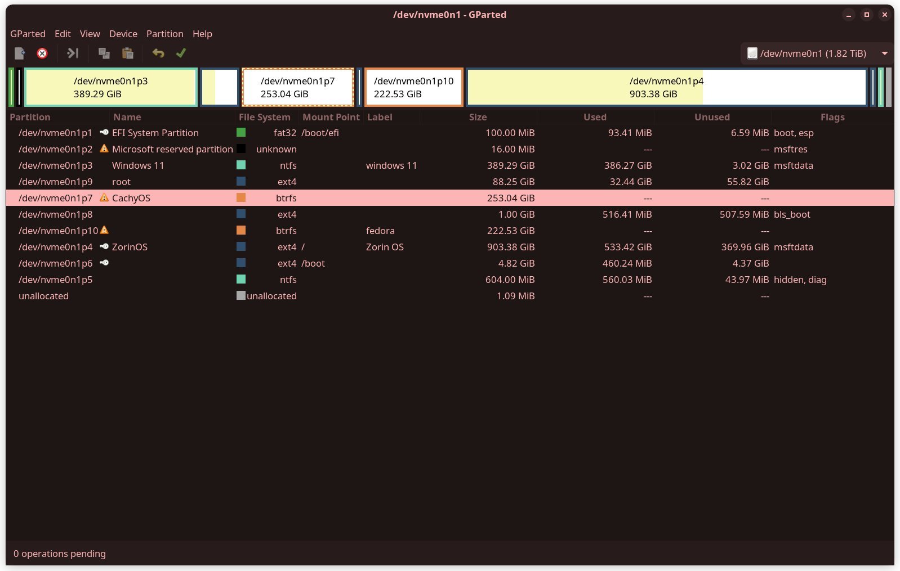This screenshot has width=900, height=571.
Task: Click the New partition toolbar icon
Action: pyautogui.click(x=20, y=53)
